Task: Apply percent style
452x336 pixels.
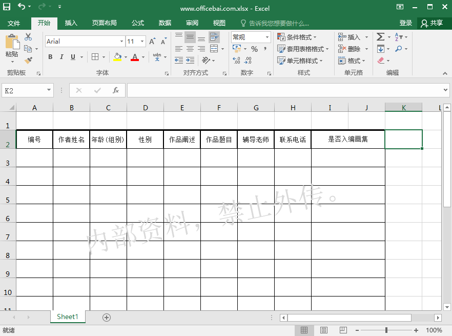Action: click(254, 49)
